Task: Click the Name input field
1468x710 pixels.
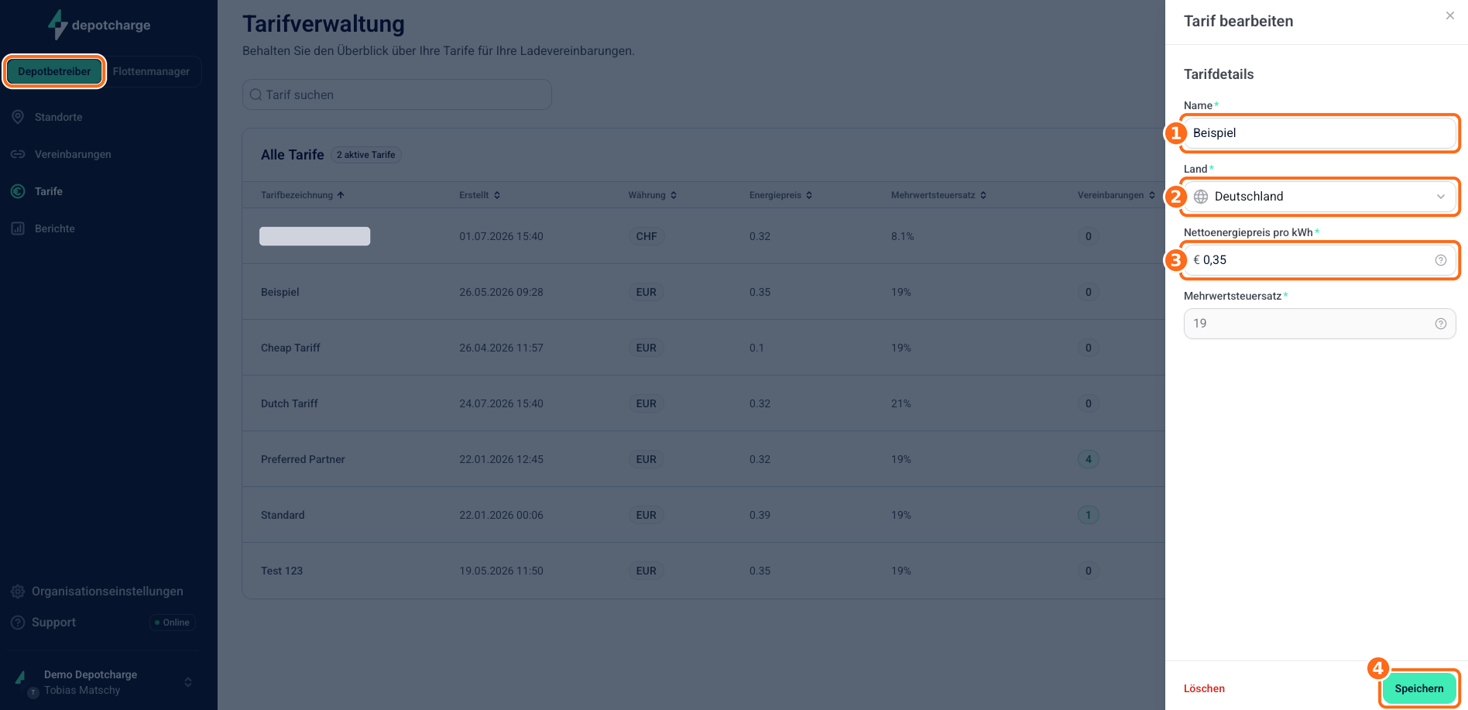Action: [x=1319, y=133]
